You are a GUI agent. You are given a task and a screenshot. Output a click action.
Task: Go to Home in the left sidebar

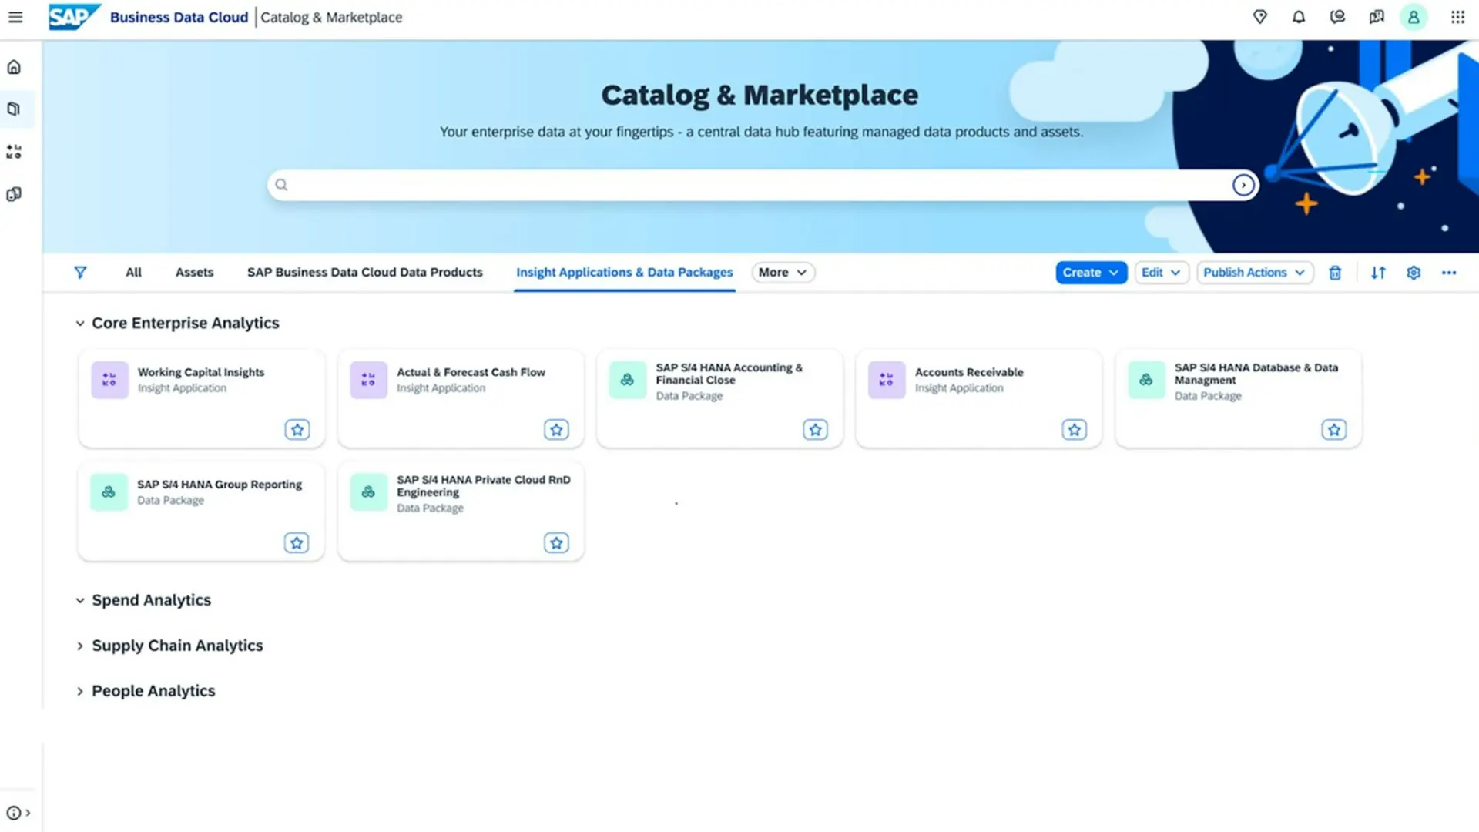click(x=14, y=67)
